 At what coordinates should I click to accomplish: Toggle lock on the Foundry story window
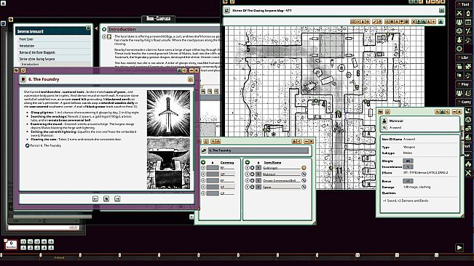click(x=180, y=70)
